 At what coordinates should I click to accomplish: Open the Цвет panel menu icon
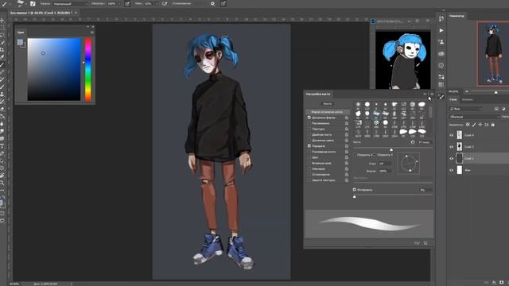pyautogui.click(x=92, y=33)
